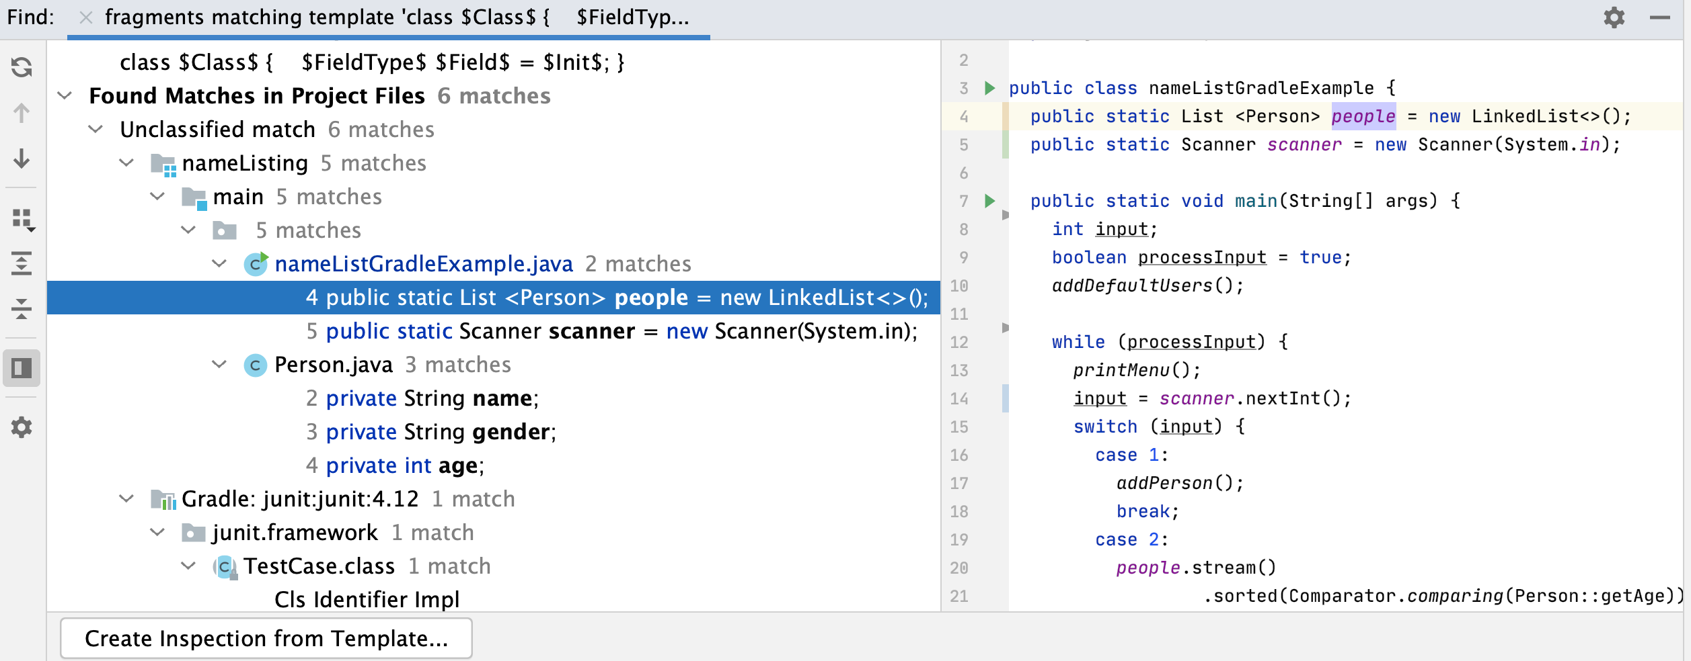The image size is (1691, 661).
Task: Jump to next occurrence with down arrow
Action: (22, 159)
